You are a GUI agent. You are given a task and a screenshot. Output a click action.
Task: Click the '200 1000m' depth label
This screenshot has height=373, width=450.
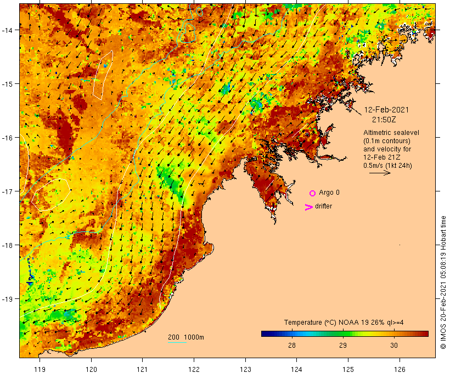[x=186, y=337]
